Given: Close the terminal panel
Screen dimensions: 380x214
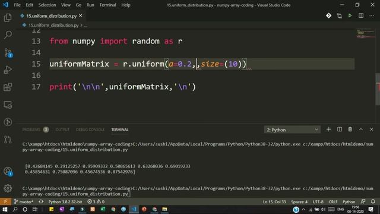Looking at the screenshot, I should 372,130.
